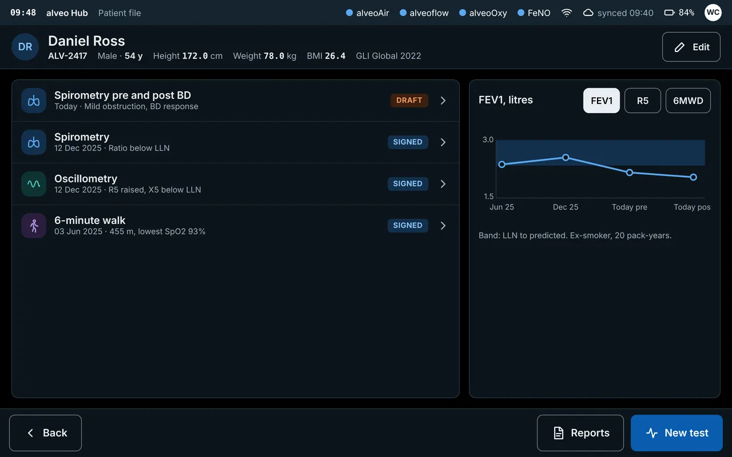The width and height of the screenshot is (732, 457).
Task: Go back using the Back button
Action: click(45, 433)
